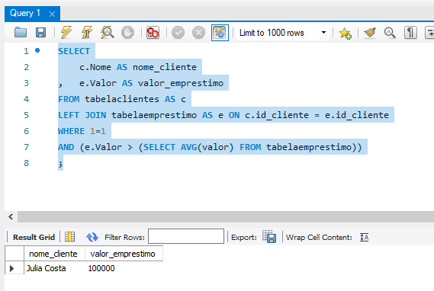The image size is (434, 291).
Task: Run Explain plan magnifier icon
Action: (x=107, y=33)
